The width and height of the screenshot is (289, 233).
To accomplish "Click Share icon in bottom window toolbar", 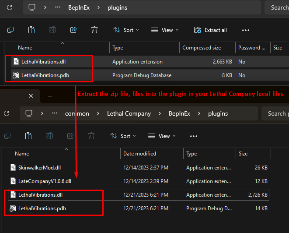I will tap(70, 136).
